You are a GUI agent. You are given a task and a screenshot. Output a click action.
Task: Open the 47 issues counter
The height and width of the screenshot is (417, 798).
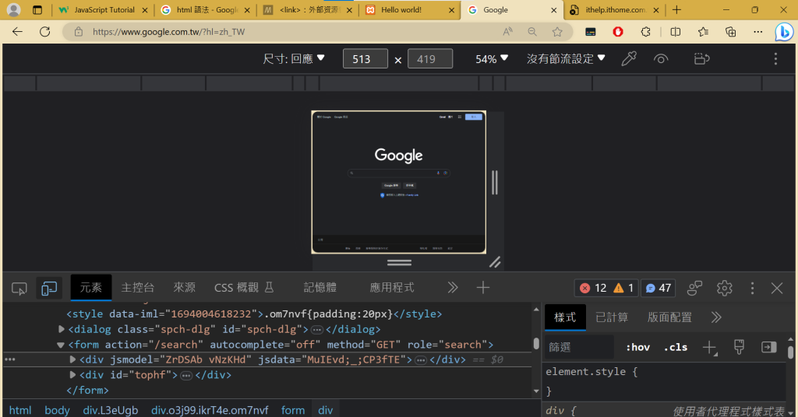(658, 288)
